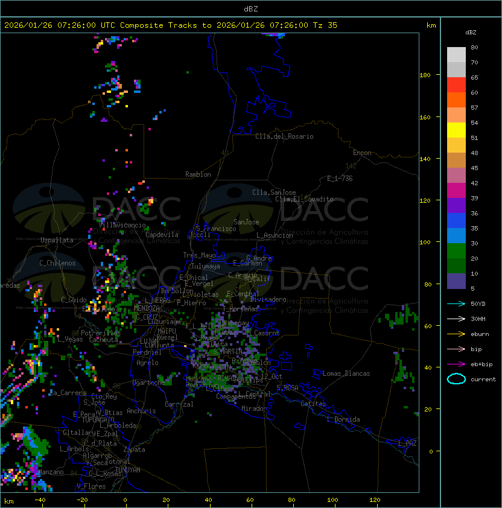Click the Clla.SanJose map label

click(274, 192)
